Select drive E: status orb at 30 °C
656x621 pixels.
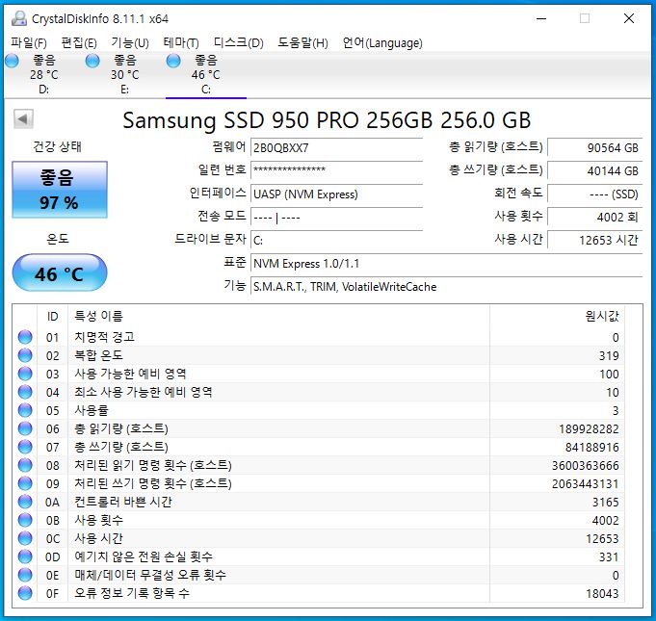[x=92, y=61]
